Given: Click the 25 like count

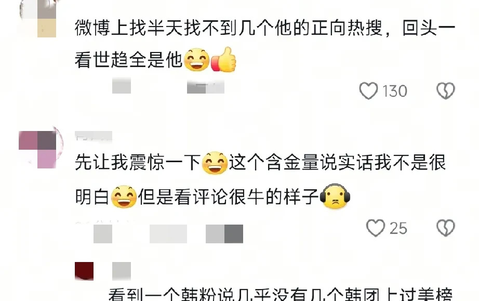Looking at the screenshot, I should [x=398, y=228].
